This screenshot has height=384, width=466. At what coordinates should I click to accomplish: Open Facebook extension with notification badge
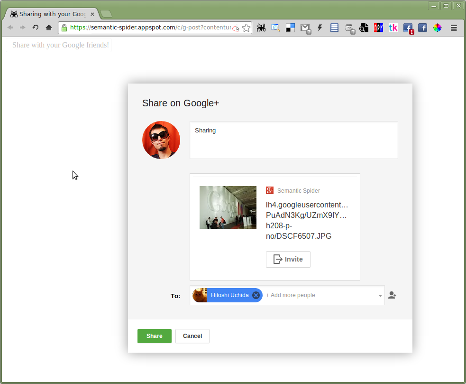(x=408, y=28)
